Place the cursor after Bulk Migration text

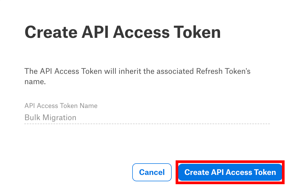click(x=77, y=117)
